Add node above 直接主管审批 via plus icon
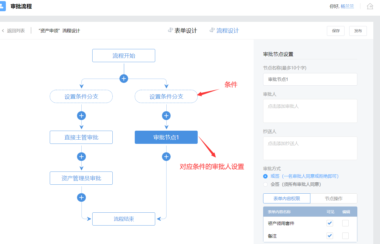Image resolution: width=380 pixels, height=244 pixels. (81, 116)
